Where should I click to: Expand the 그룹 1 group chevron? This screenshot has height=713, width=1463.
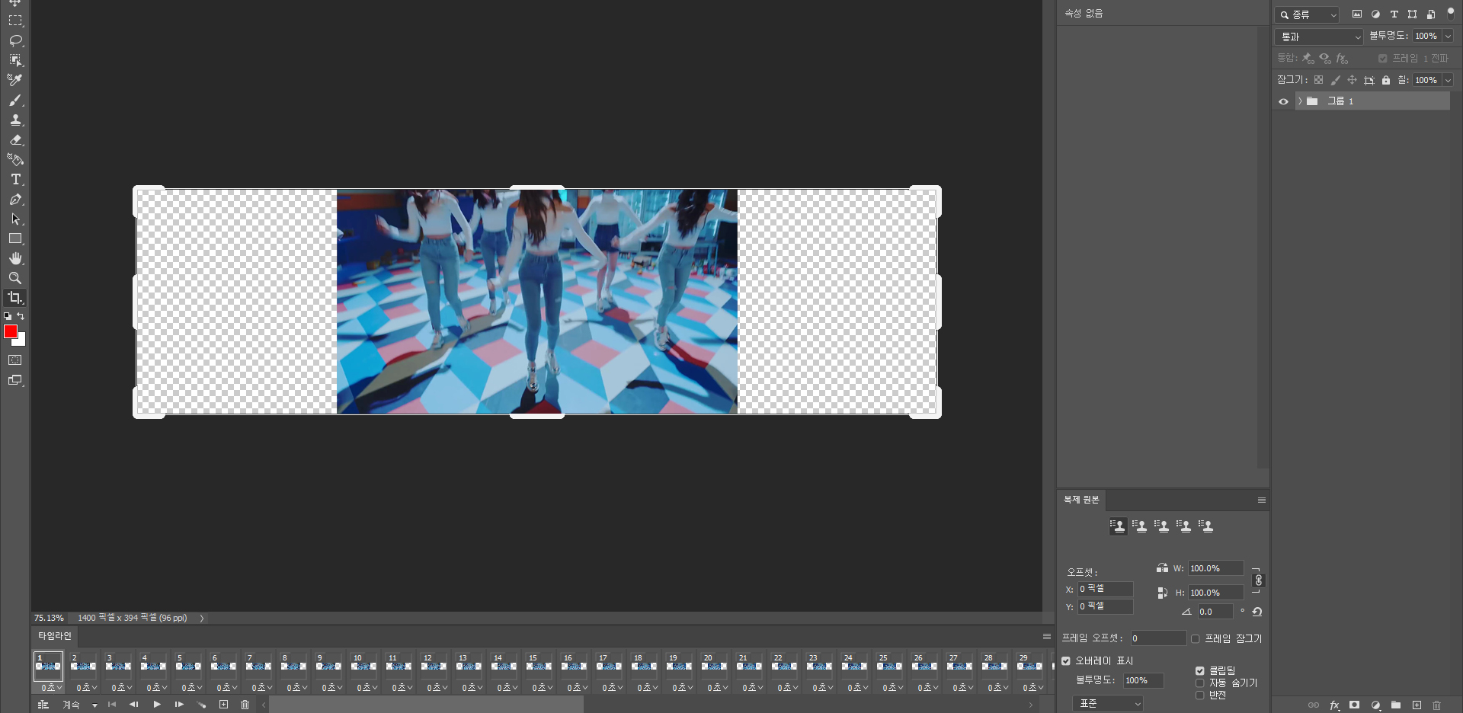1300,101
